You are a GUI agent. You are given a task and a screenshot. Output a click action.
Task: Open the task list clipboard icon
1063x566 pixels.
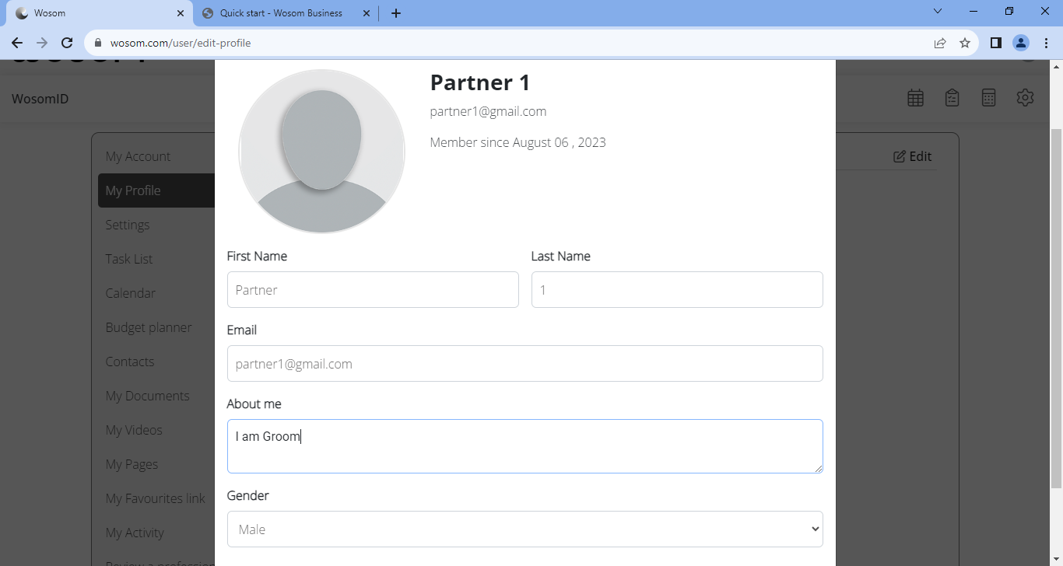(952, 97)
